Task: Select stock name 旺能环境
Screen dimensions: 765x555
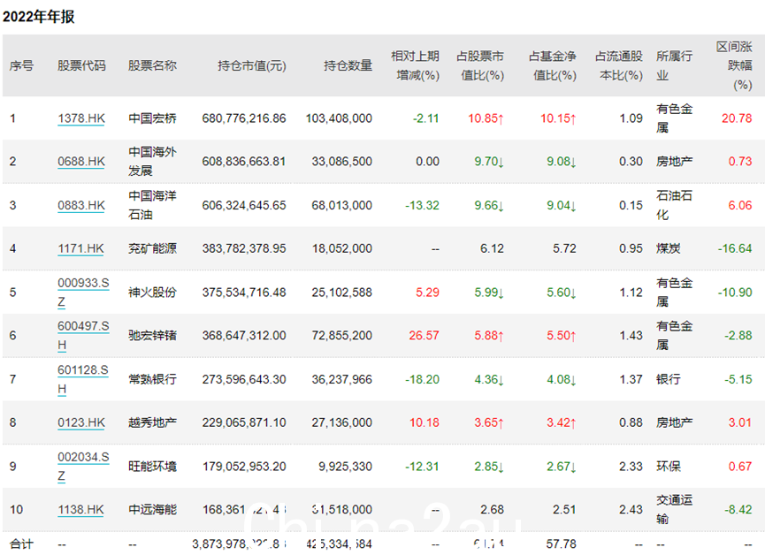Action: 152,467
